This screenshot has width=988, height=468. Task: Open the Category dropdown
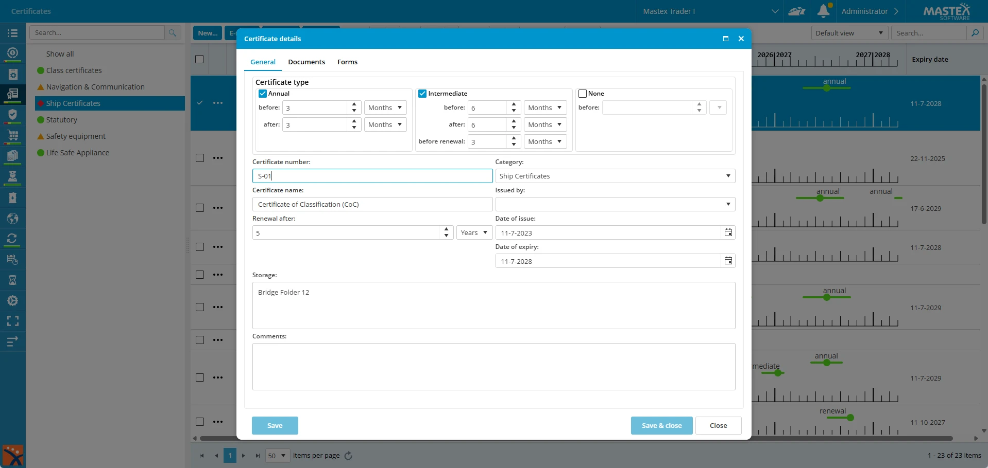pos(615,176)
